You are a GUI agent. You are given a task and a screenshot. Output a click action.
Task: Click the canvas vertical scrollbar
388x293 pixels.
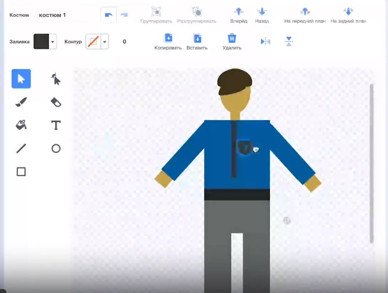coord(371,163)
